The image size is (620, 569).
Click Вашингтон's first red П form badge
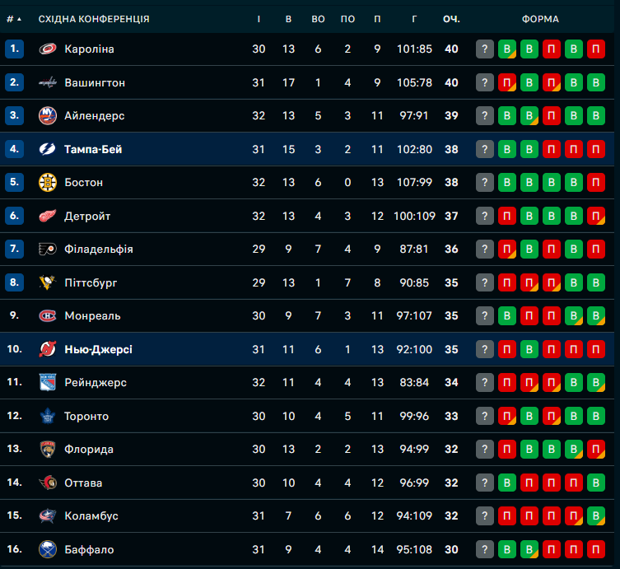pos(507,83)
